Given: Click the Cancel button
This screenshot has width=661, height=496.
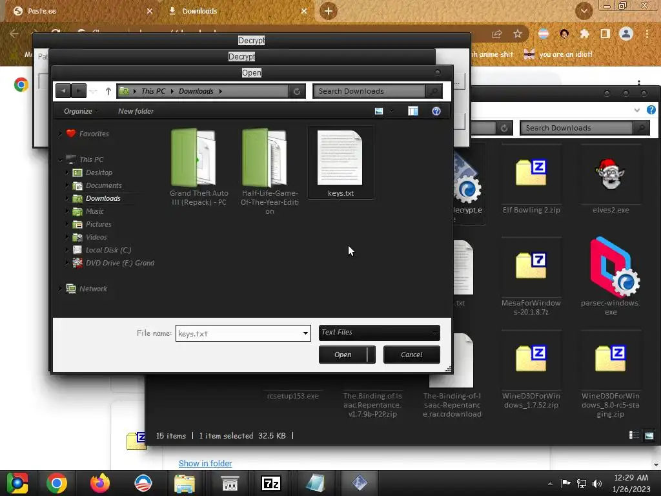Looking at the screenshot, I should coord(411,355).
